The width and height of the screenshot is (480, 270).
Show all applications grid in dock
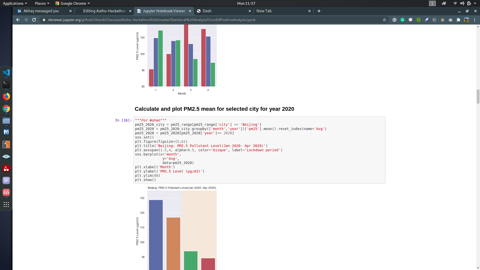pos(6,204)
